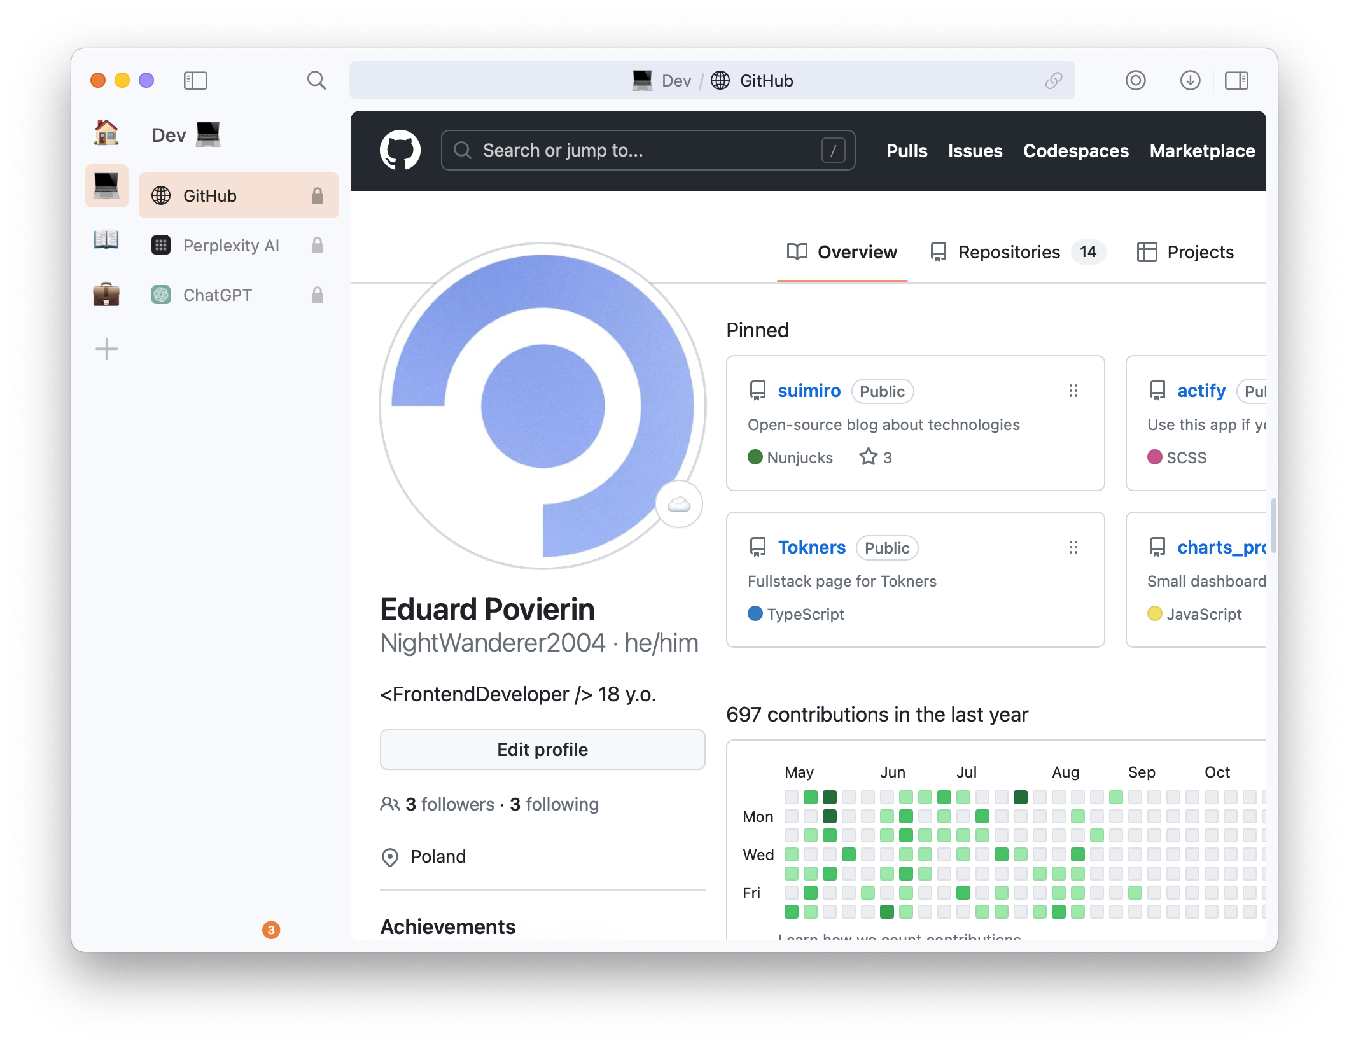Click the orange notification badge showing 3
Viewport: 1349px width, 1046px height.
click(x=271, y=930)
